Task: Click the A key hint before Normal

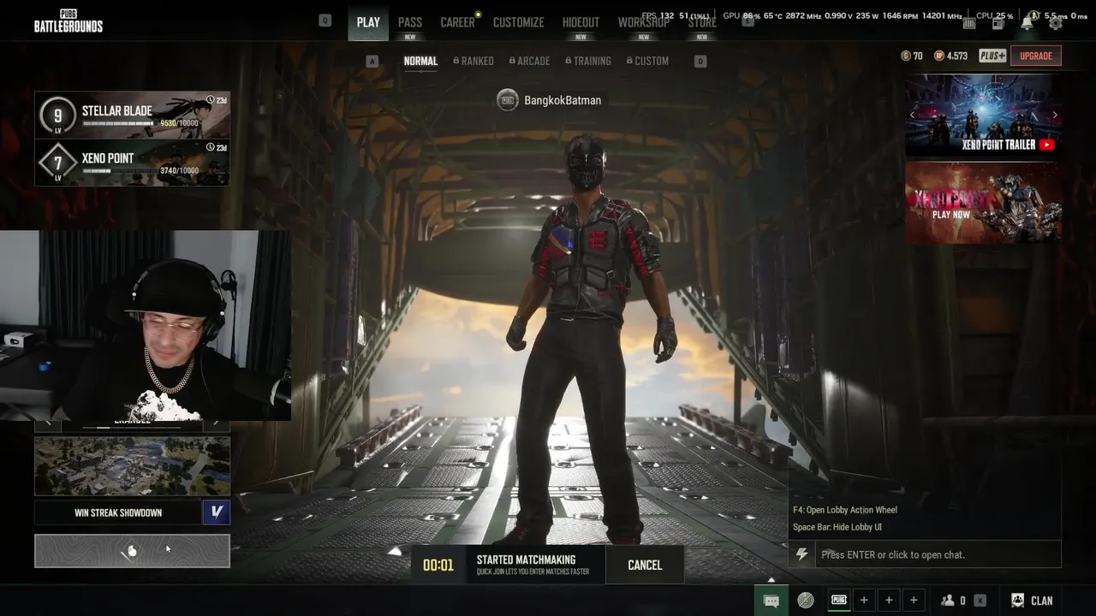Action: (x=372, y=61)
